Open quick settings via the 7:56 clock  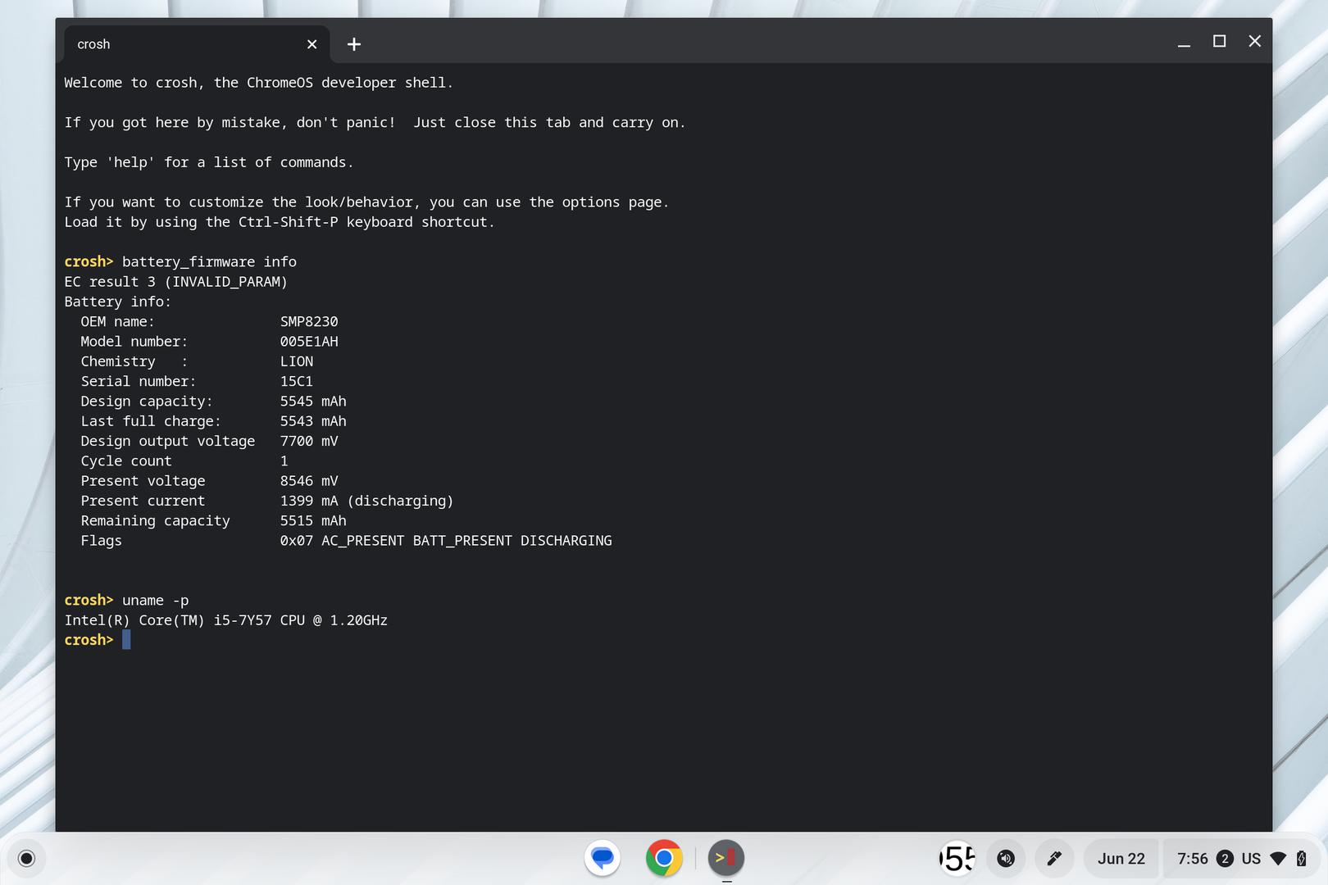pos(1193,858)
